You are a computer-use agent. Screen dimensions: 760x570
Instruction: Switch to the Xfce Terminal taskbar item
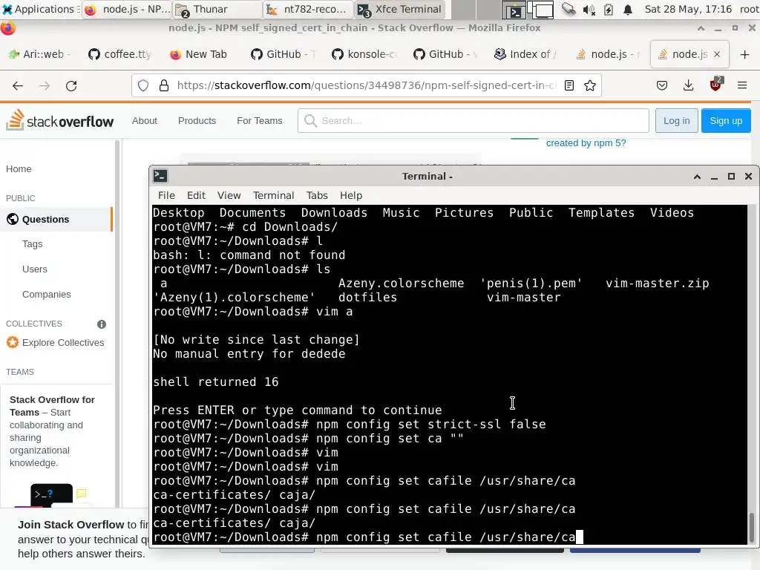[399, 9]
